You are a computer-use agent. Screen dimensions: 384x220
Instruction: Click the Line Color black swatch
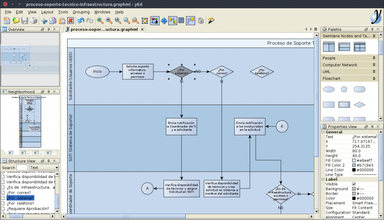pyautogui.click(x=354, y=170)
